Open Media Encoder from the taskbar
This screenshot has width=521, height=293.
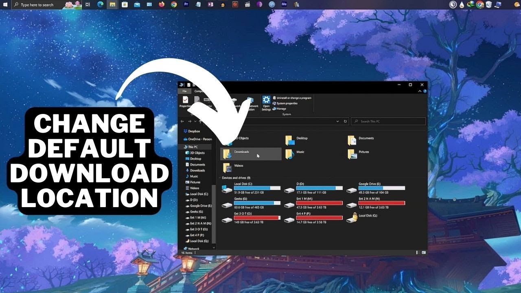pyautogui.click(x=284, y=4)
